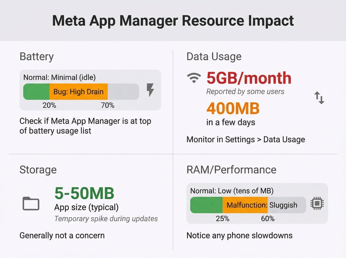Click the red 5GB/month figure

pos(249,78)
